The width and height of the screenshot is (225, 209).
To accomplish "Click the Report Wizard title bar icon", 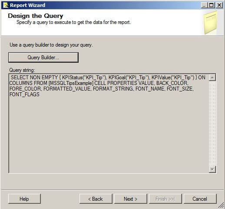I will point(6,5).
